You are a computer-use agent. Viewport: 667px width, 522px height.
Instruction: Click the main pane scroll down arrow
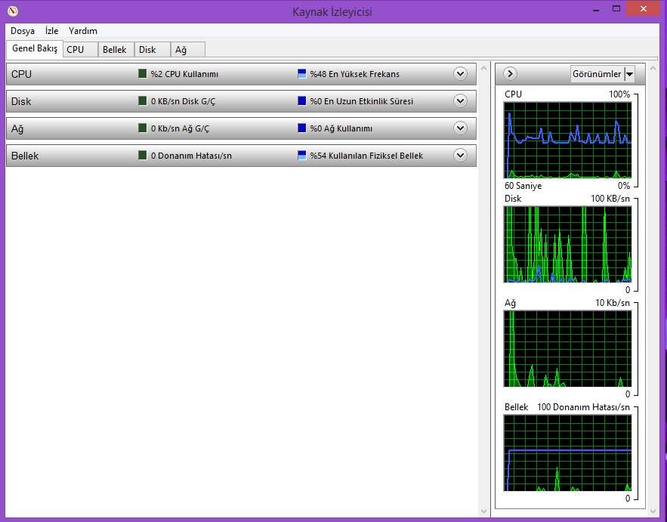[483, 511]
